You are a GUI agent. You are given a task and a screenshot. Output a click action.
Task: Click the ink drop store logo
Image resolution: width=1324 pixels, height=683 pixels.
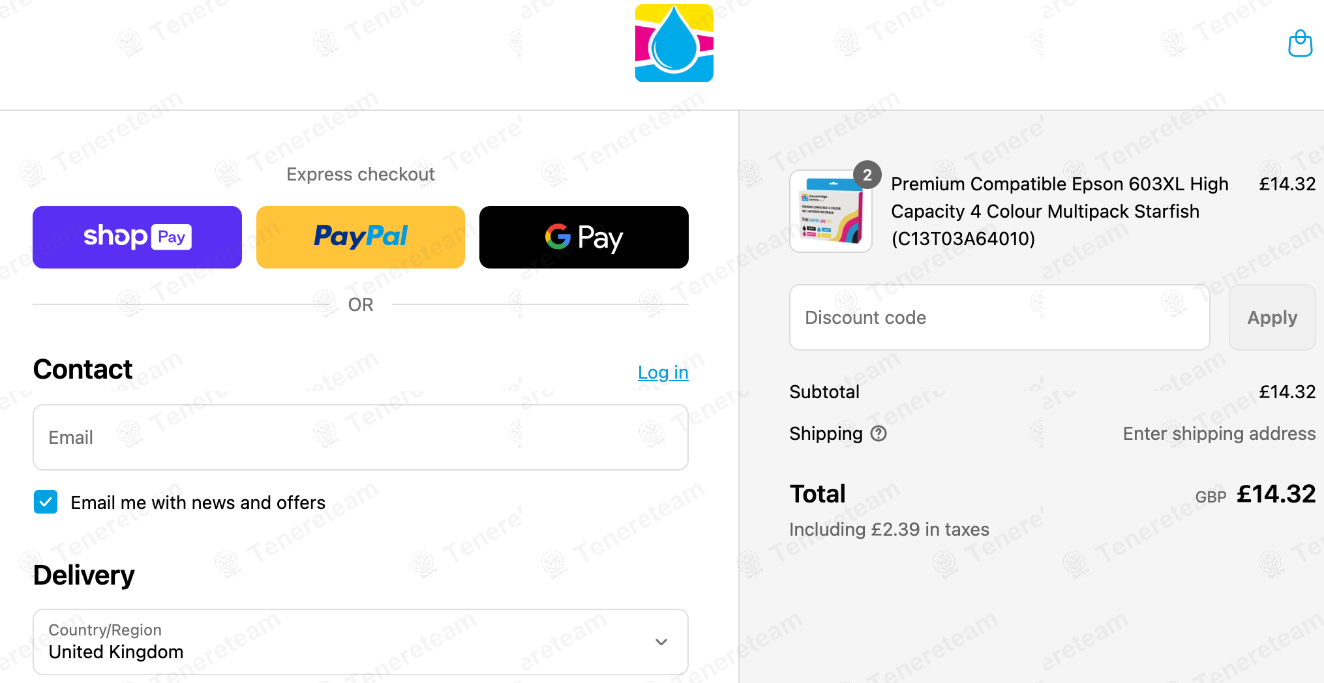click(x=674, y=43)
